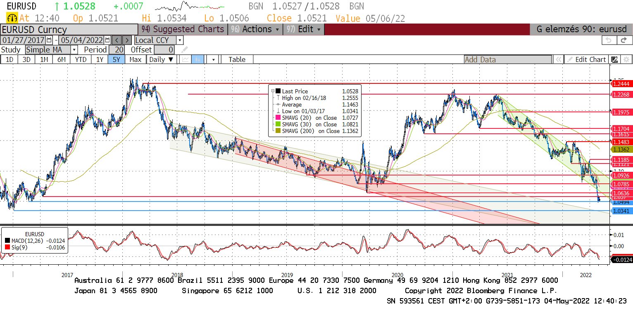Shift the date range backward
633x313 pixels.
pos(117,40)
